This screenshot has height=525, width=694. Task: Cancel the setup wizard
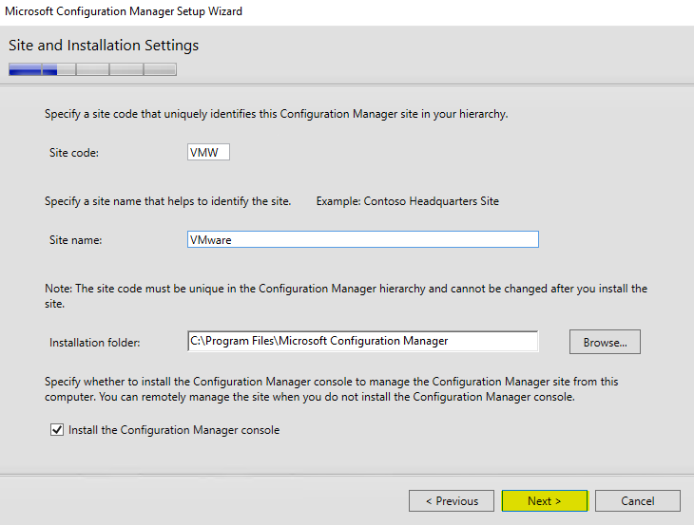(638, 501)
